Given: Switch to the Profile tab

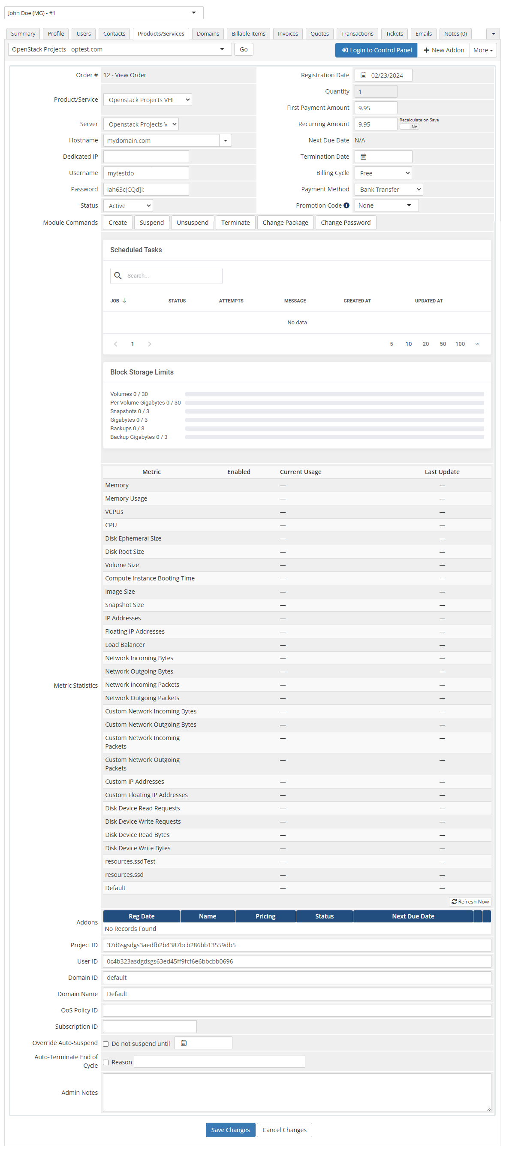Looking at the screenshot, I should coord(56,33).
